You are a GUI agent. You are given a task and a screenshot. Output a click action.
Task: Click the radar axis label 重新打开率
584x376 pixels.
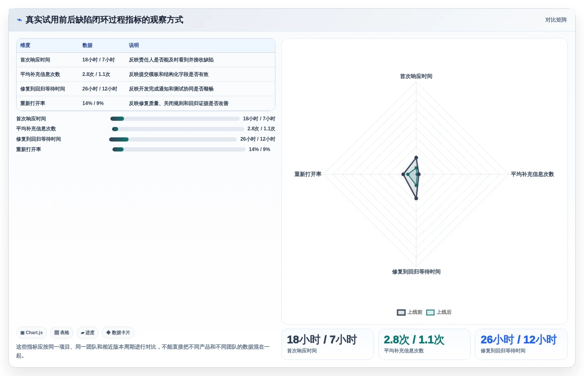click(308, 174)
